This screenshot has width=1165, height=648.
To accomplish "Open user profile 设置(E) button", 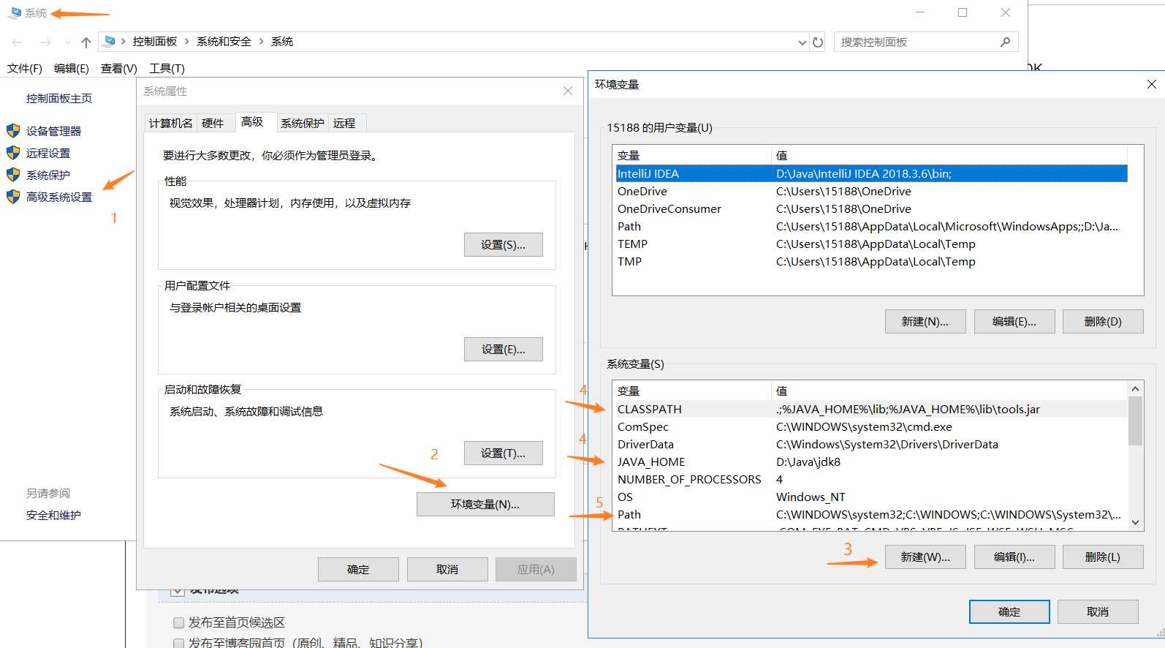I will click(x=504, y=350).
